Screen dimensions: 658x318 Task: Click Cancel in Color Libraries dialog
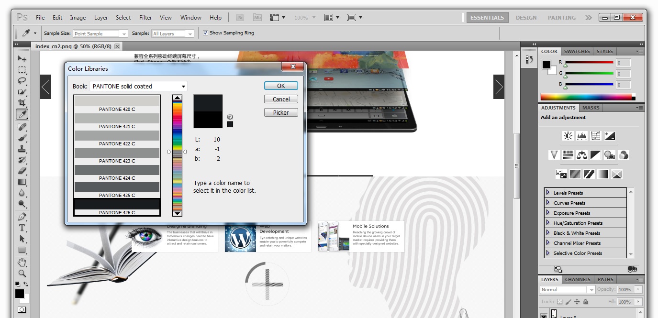(x=281, y=99)
